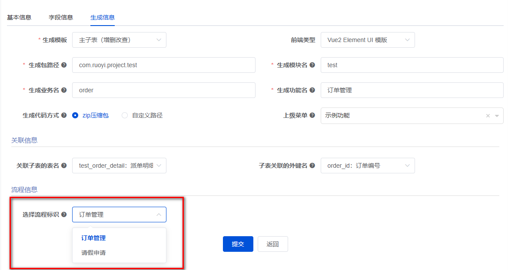Click help icon next to 生成模块名

[312, 65]
